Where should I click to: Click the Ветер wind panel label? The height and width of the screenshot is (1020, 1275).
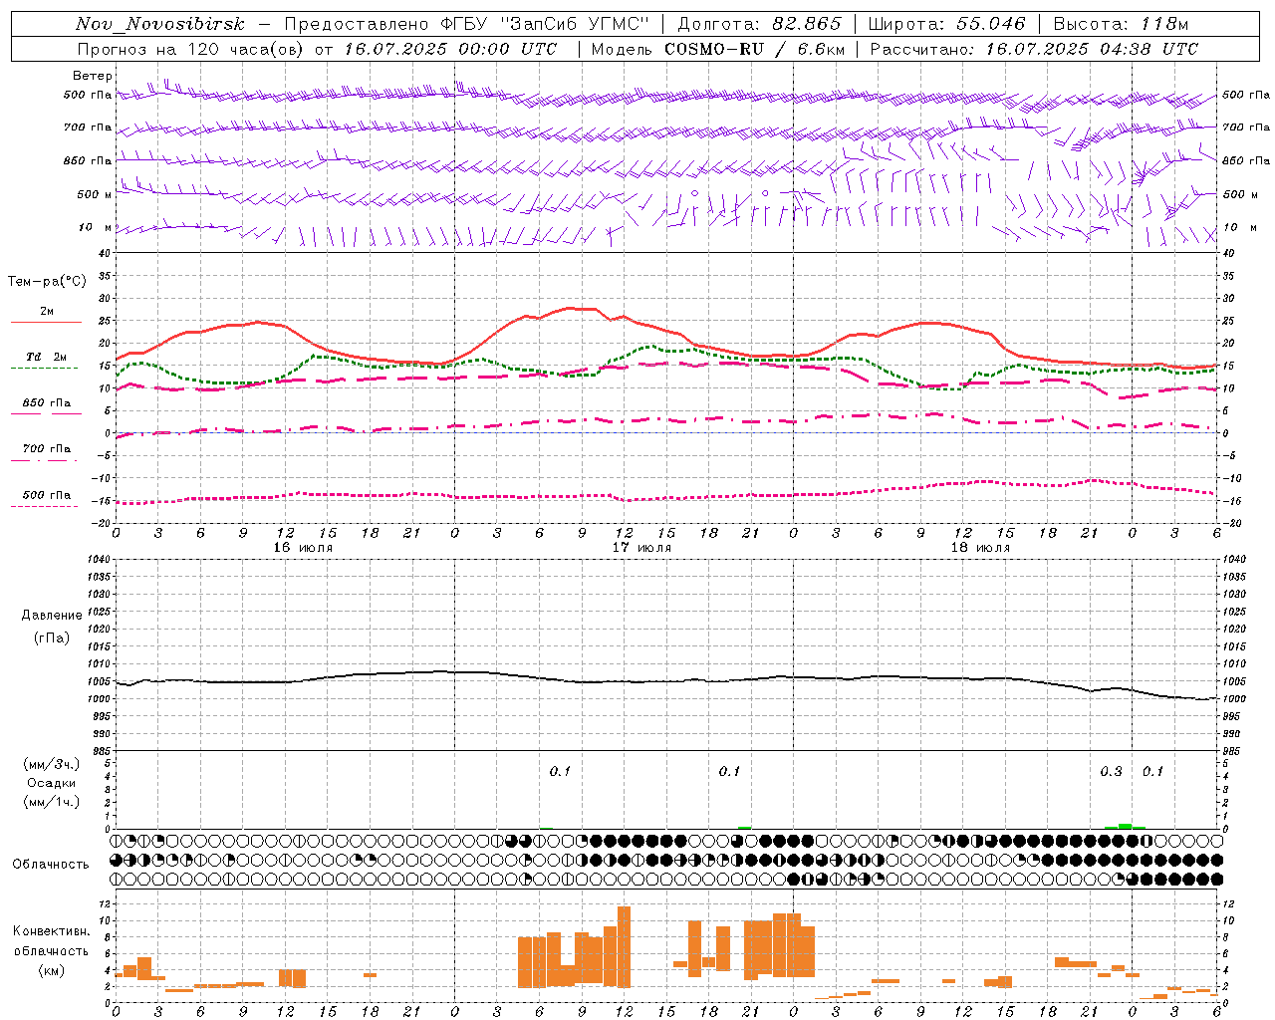92,76
